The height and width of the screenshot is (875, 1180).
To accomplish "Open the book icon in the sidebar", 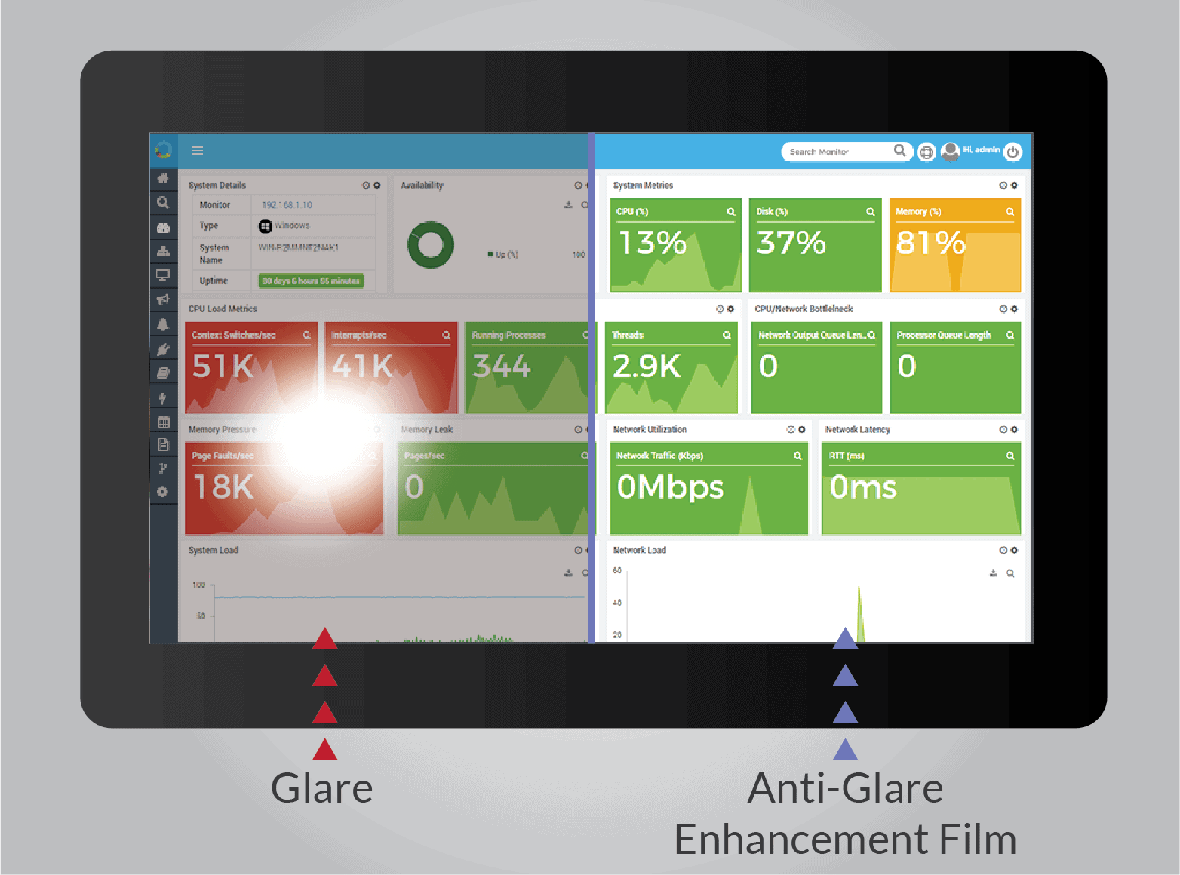I will (x=163, y=373).
